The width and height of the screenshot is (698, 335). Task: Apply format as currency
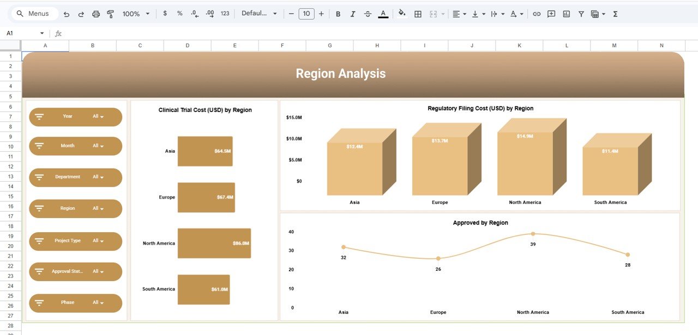[165, 14]
